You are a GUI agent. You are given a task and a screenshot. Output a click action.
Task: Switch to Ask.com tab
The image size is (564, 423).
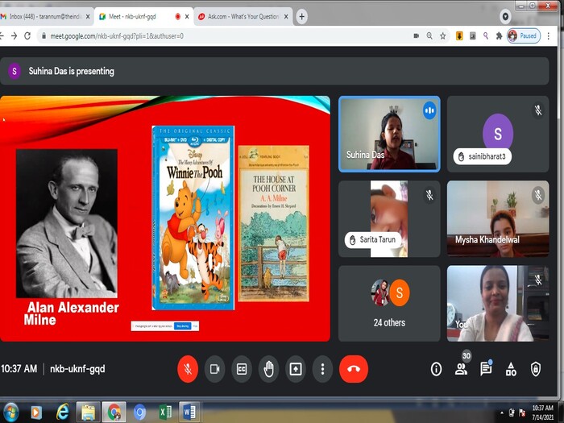(243, 17)
